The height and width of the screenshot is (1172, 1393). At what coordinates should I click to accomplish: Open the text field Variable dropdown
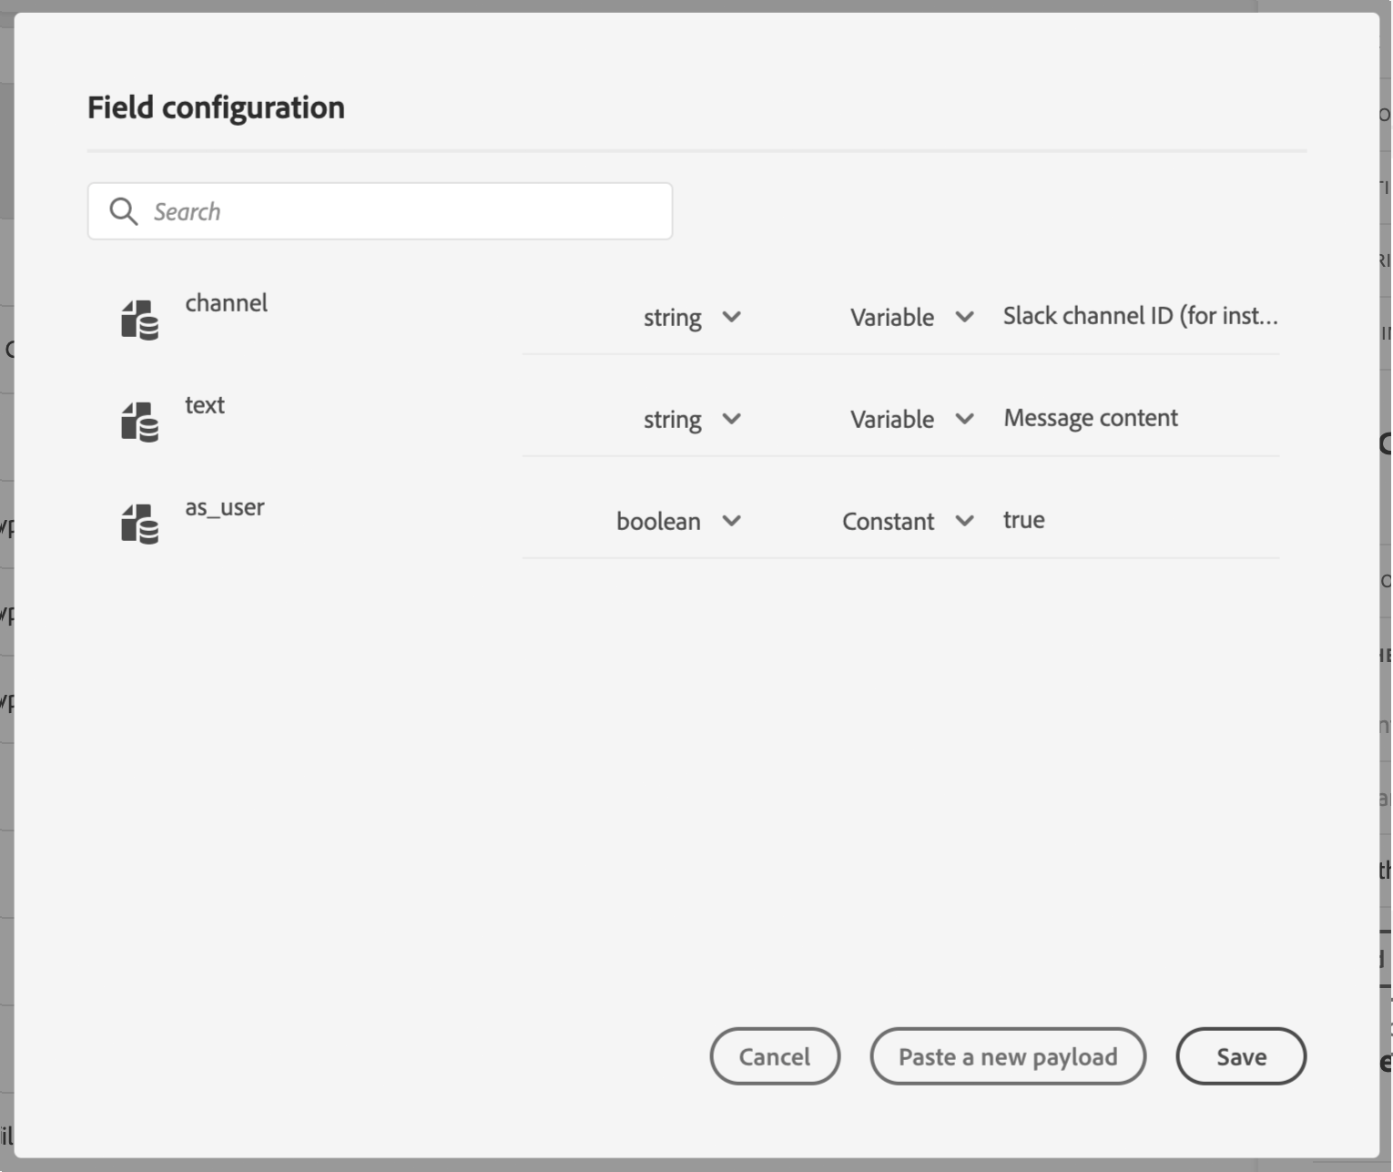coord(911,419)
